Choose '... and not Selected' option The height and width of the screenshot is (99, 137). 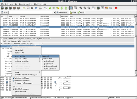[x=50, y=66]
